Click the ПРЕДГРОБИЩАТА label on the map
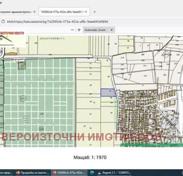The image size is (183, 176). click(52, 39)
